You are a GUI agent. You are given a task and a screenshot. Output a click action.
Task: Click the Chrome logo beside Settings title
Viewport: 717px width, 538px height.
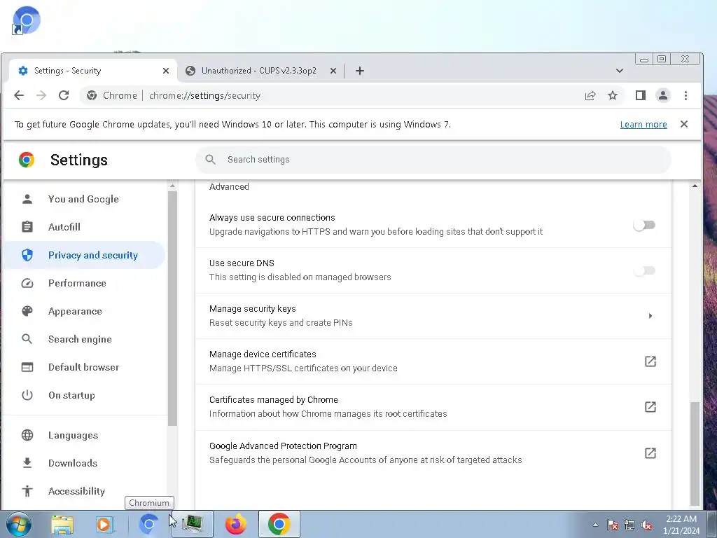(x=27, y=160)
